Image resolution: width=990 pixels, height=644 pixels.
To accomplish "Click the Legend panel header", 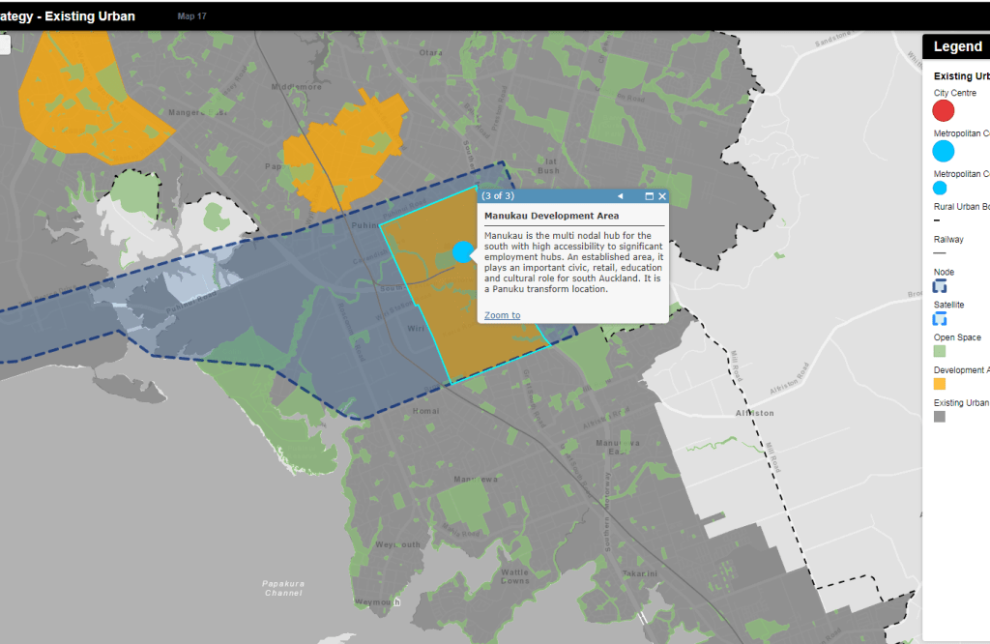I will pos(956,46).
